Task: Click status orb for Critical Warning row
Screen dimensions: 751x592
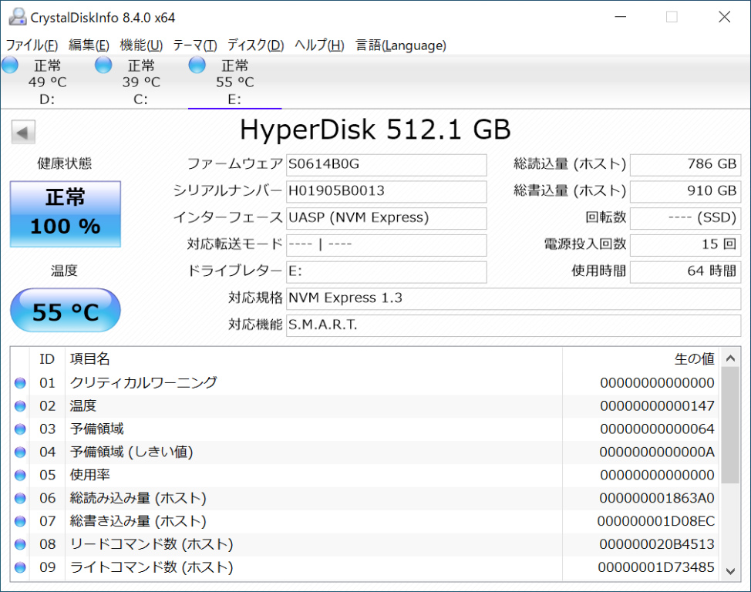Action: [x=20, y=383]
